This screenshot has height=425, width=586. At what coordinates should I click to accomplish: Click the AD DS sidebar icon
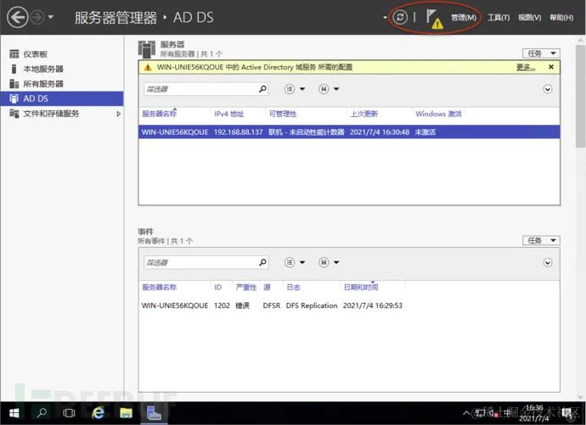click(x=14, y=98)
